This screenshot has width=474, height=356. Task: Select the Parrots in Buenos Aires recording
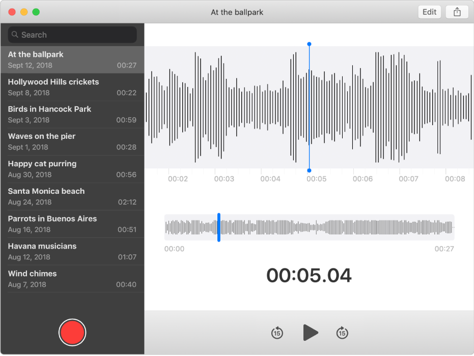tap(72, 224)
